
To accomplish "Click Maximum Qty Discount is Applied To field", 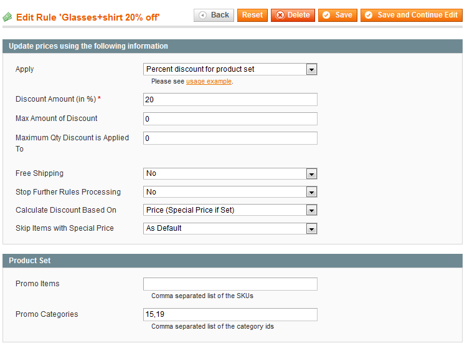I will 230,138.
